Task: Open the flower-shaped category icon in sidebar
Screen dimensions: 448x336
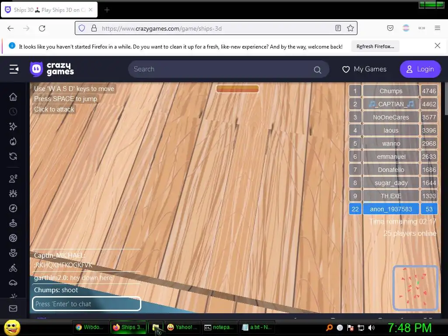Action: coord(13,253)
